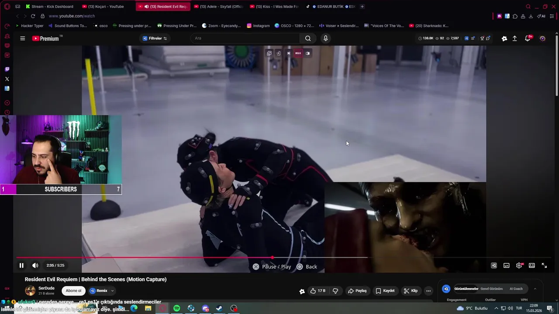The image size is (559, 314).
Task: Open Twitch icon in Opera sidebar
Action: 7,69
